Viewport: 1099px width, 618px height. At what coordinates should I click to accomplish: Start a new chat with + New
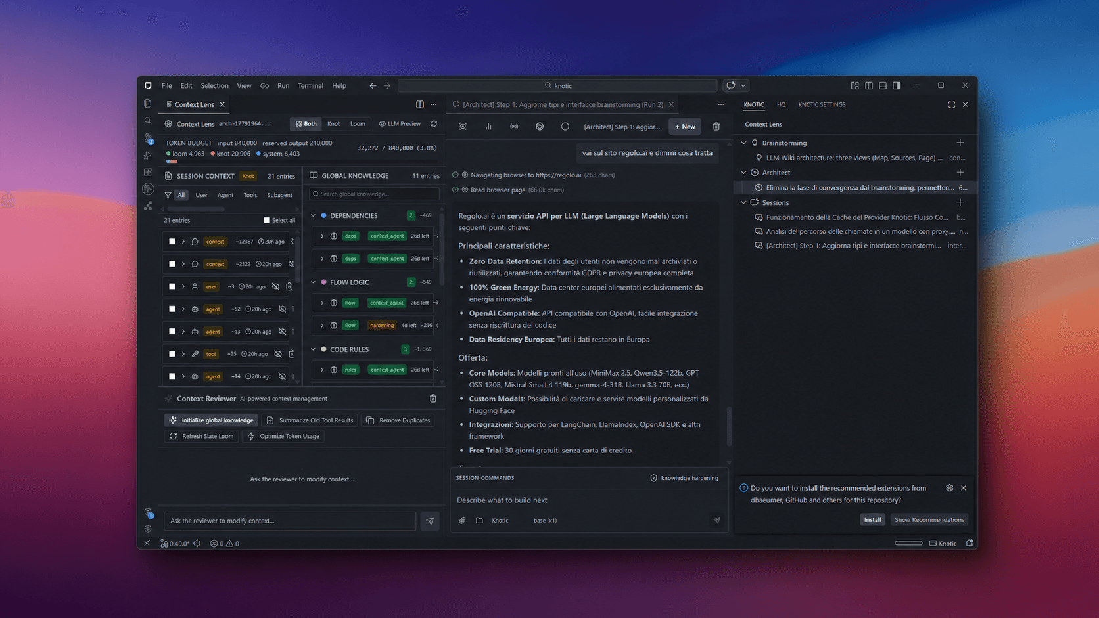tap(685, 126)
